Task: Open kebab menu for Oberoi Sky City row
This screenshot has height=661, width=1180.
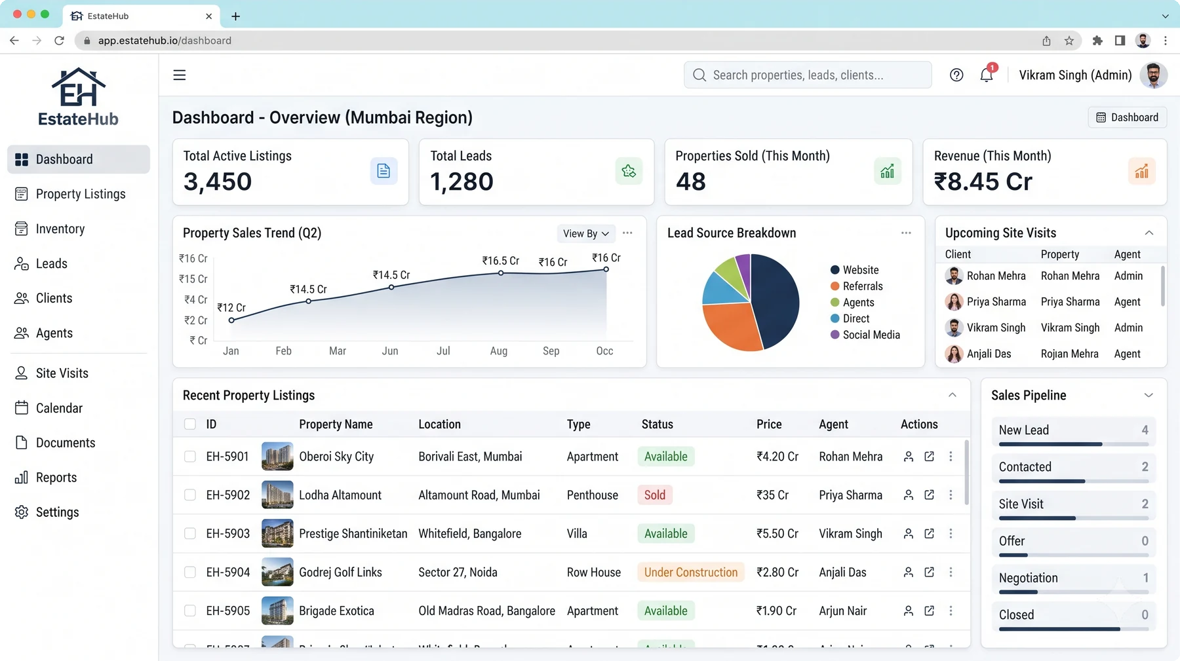Action: coord(951,457)
